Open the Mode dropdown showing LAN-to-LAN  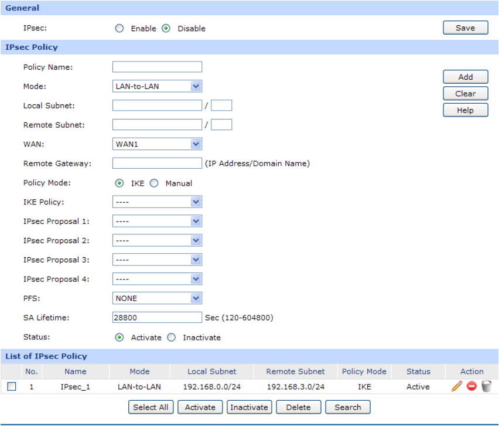tap(157, 86)
